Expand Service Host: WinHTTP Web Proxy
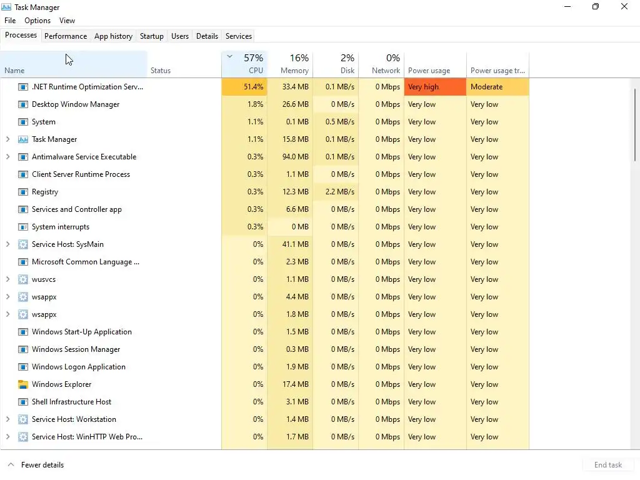The width and height of the screenshot is (640, 480). [7, 437]
